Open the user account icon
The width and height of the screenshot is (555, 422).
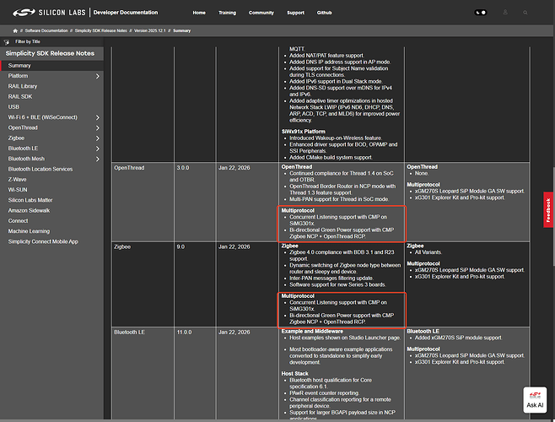point(505,13)
